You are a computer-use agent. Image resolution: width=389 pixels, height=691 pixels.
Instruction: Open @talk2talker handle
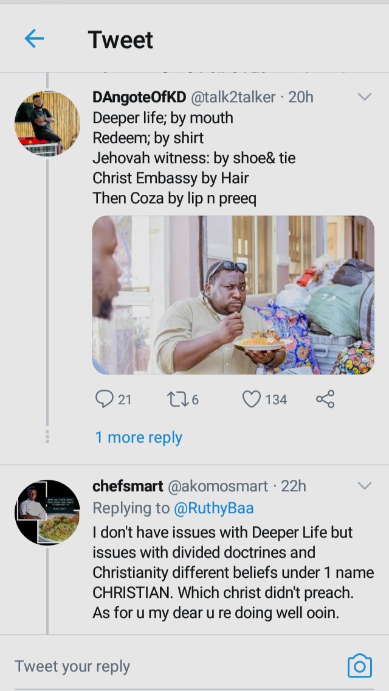(x=233, y=97)
